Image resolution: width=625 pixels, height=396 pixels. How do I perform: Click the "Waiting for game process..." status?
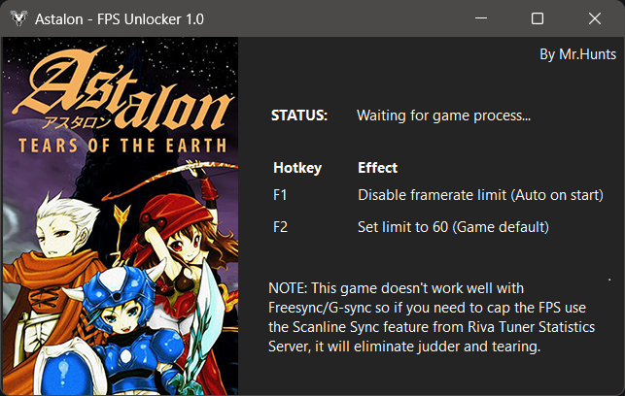[443, 115]
